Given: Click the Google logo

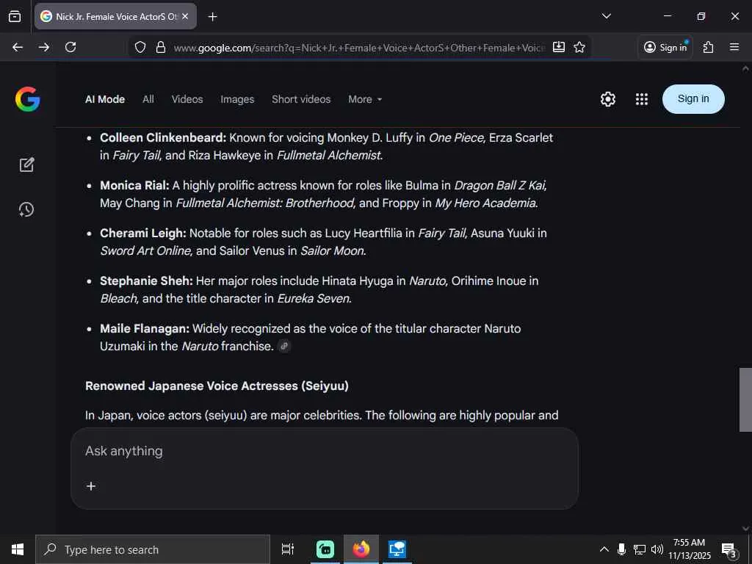Looking at the screenshot, I should [x=27, y=99].
